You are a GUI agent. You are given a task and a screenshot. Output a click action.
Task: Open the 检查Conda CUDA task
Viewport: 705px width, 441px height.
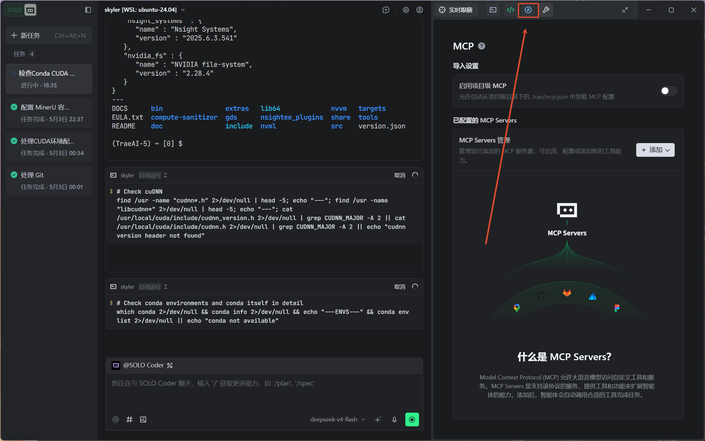click(x=49, y=79)
